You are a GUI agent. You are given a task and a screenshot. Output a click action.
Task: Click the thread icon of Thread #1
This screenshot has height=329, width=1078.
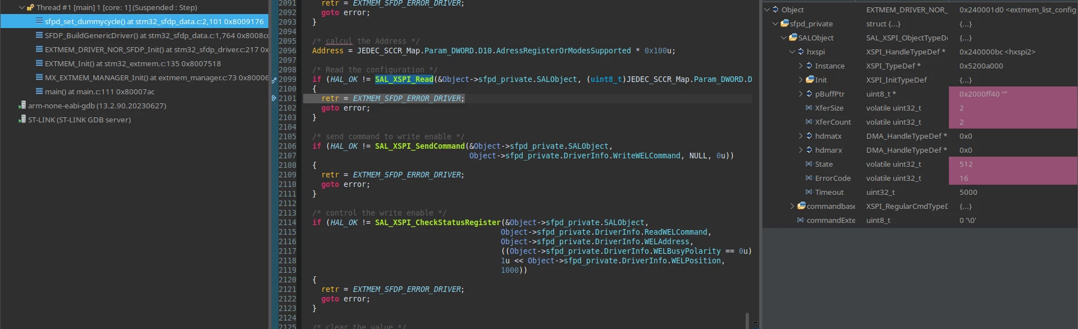30,7
